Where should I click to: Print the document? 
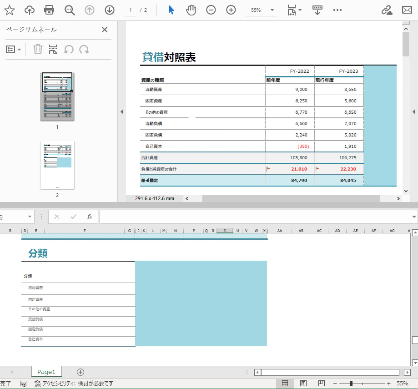coord(49,10)
